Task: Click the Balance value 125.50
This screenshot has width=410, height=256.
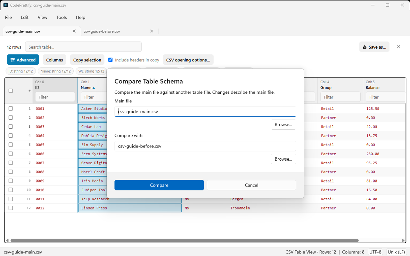Action: 373,109
